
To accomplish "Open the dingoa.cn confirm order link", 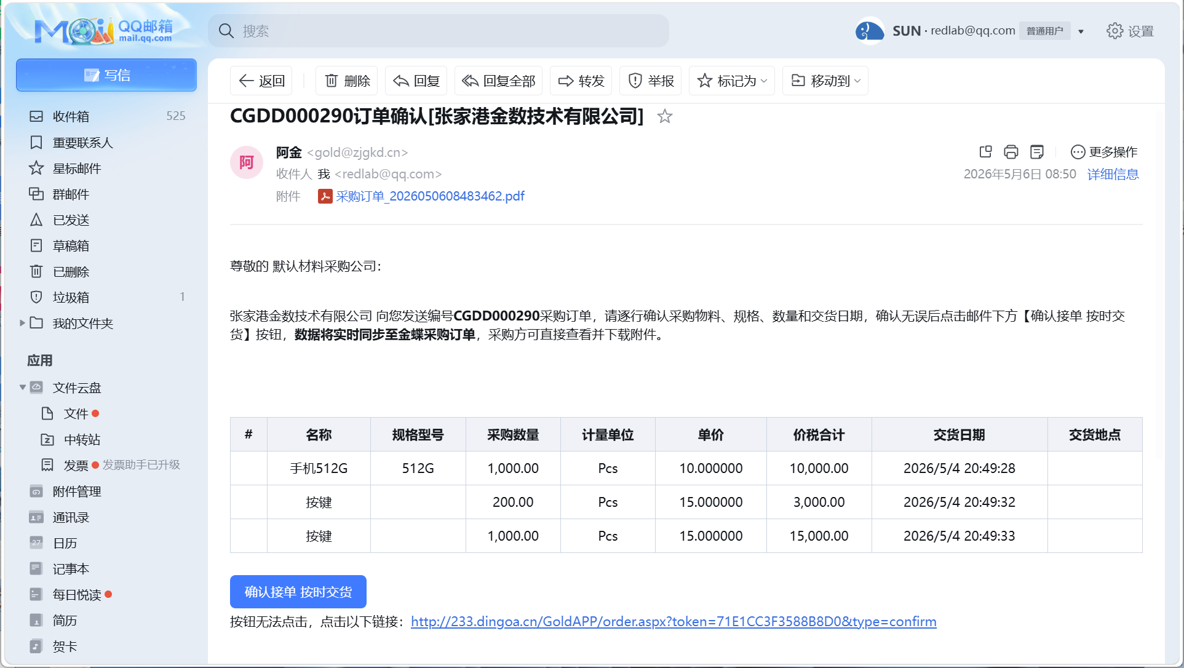I will coord(673,622).
